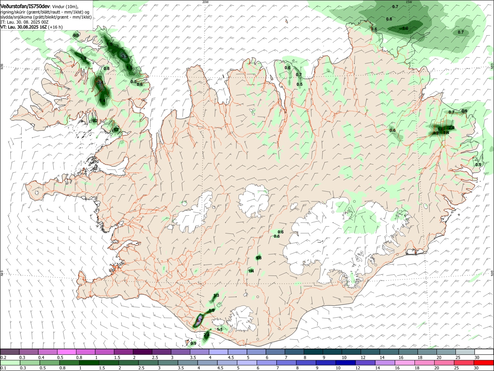Select the 1.5 swatch in the purple sleet legend row
The width and height of the screenshot is (494, 371).
(123, 352)
